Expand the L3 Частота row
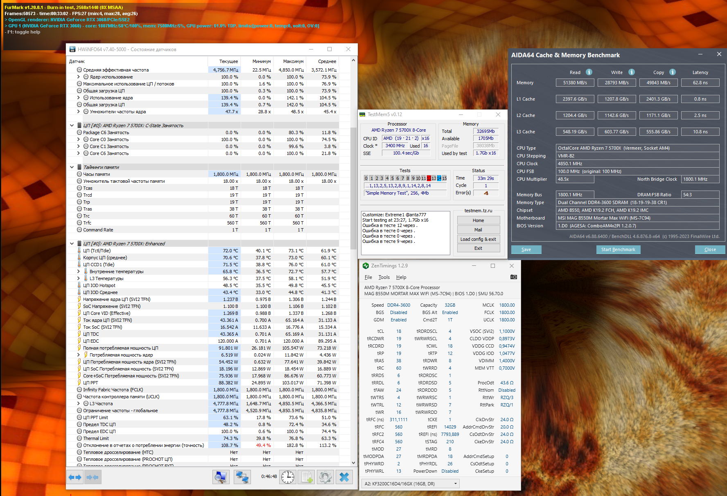727x496 pixels. tap(78, 404)
